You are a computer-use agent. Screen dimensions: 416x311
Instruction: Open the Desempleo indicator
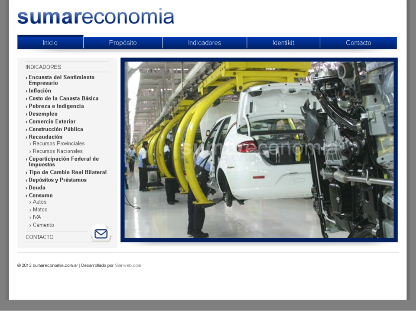click(x=43, y=114)
